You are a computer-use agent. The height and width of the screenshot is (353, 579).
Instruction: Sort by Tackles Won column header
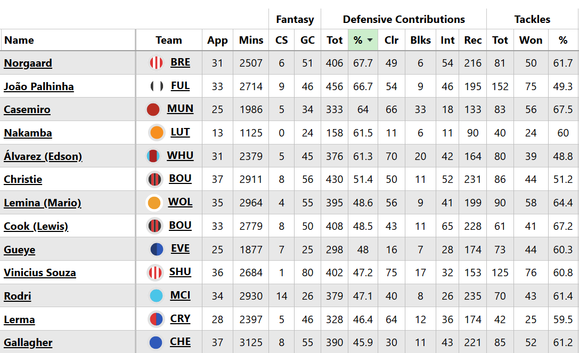531,41
